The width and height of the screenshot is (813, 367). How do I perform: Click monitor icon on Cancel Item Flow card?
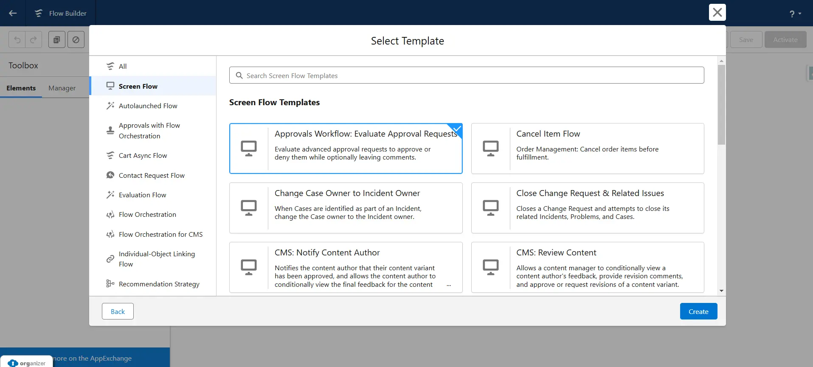click(x=491, y=148)
